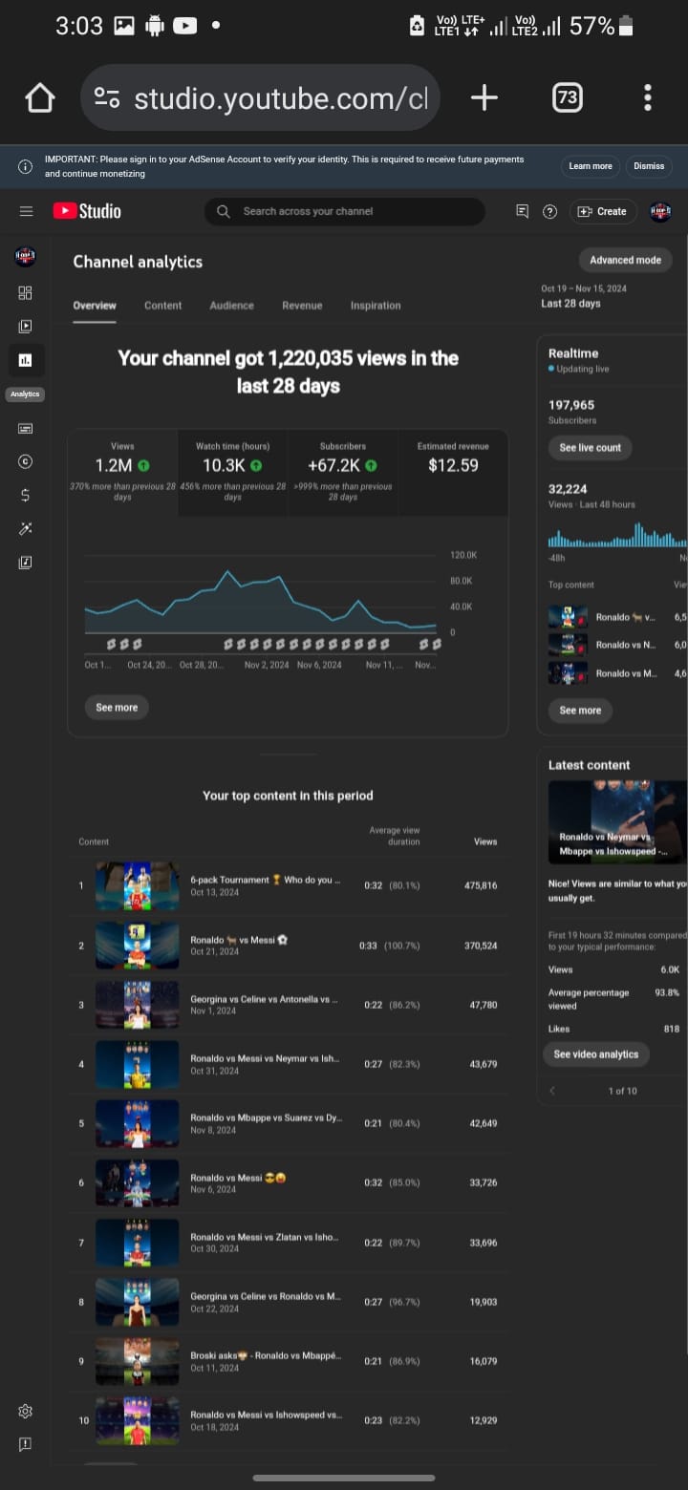
Task: Switch to the Revenue tab
Action: coord(302,306)
